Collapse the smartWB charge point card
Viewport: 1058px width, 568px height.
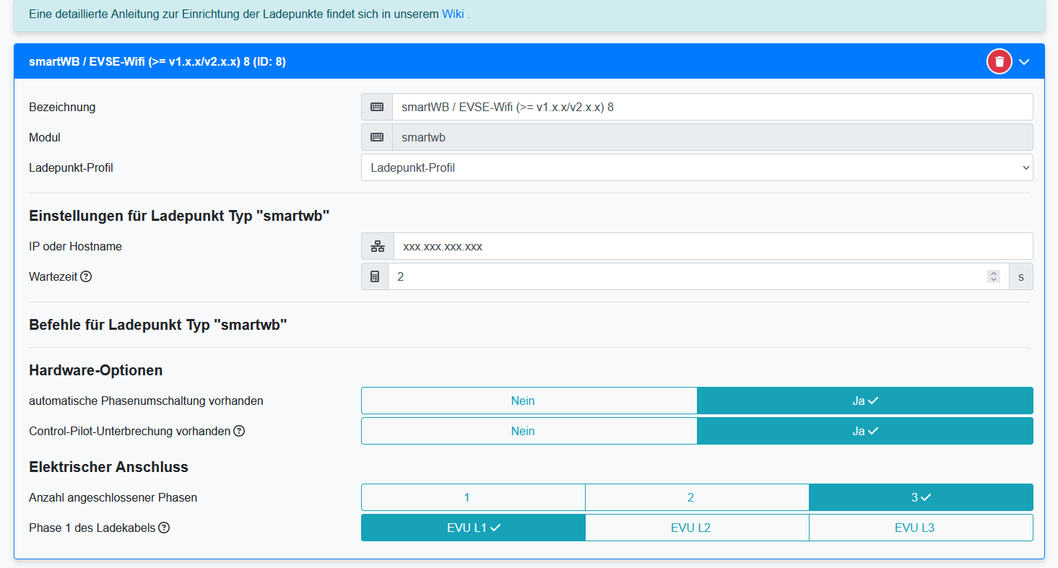point(1024,62)
